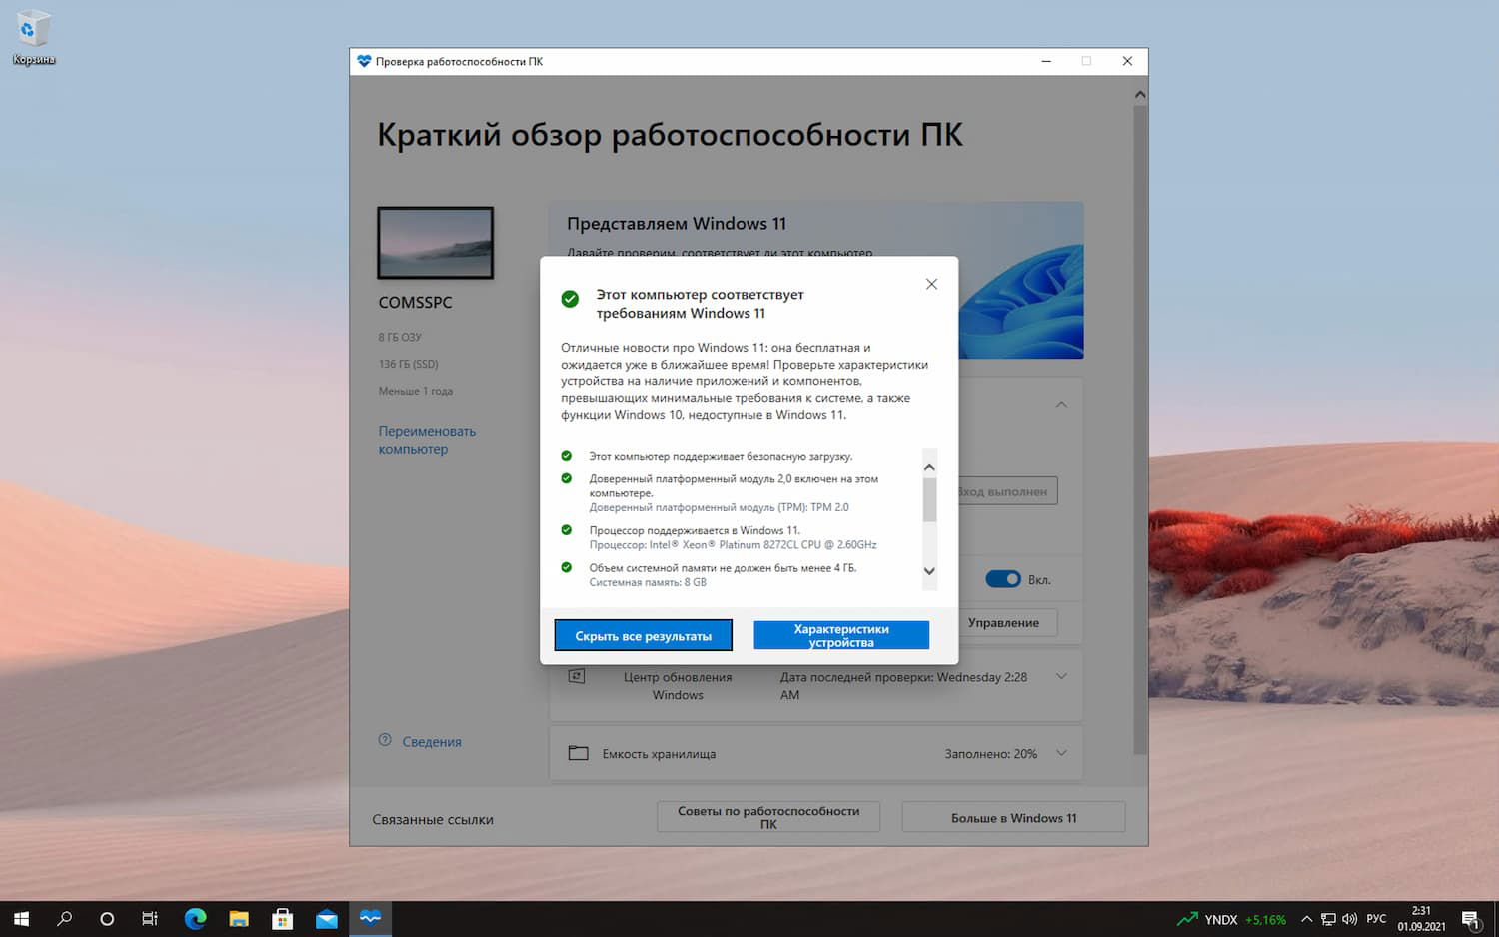
Task: Show hidden system tray icons
Action: tap(1306, 919)
